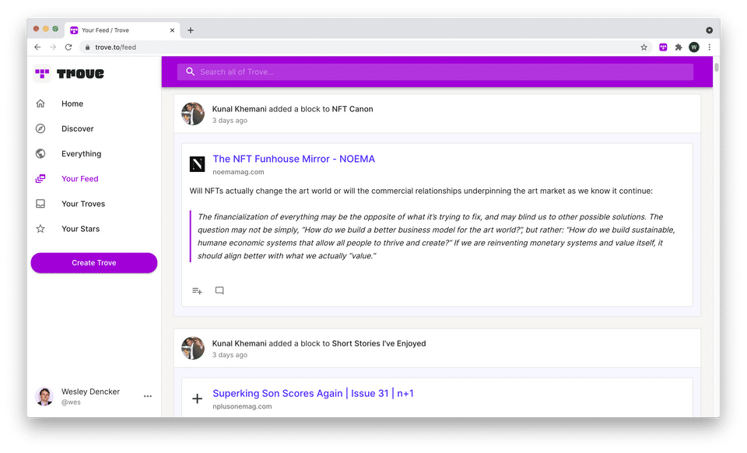Click the Create Trove button

click(x=94, y=262)
